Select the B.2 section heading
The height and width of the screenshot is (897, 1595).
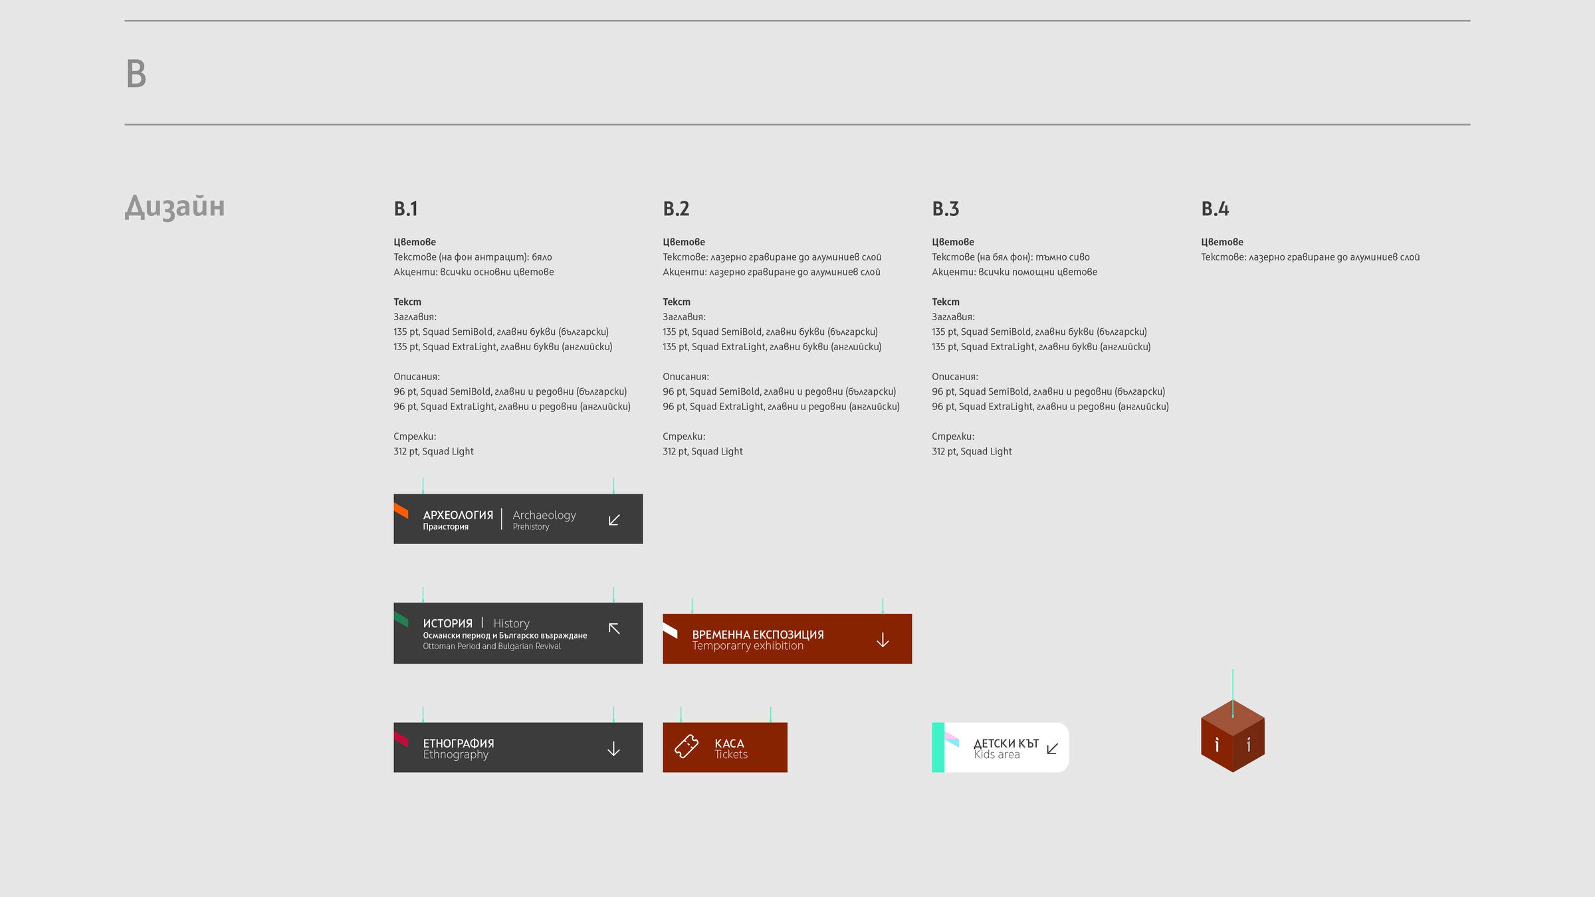click(676, 209)
